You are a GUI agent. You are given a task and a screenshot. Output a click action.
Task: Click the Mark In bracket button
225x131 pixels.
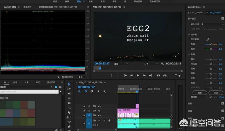pos(111,75)
